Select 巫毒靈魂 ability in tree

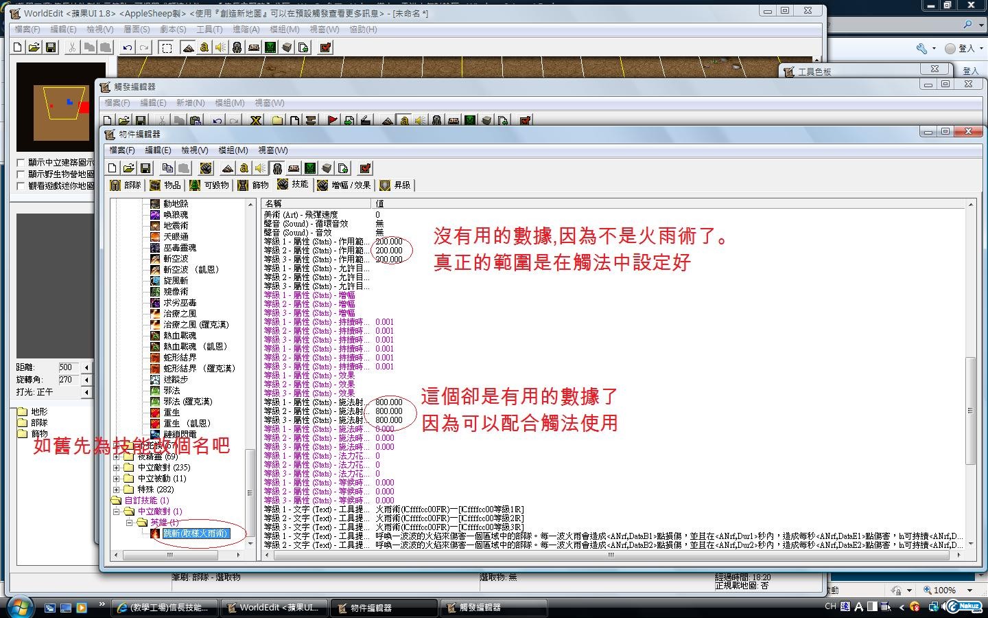tap(180, 248)
